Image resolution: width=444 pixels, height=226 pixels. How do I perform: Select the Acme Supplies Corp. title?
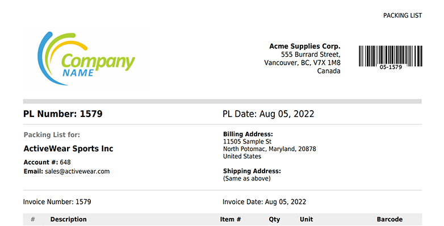305,46
